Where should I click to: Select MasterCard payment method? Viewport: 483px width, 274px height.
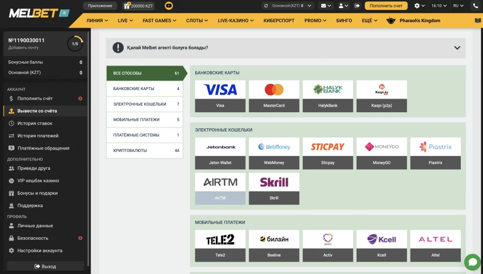pyautogui.click(x=274, y=96)
